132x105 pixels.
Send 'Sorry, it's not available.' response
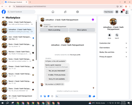[57, 79]
